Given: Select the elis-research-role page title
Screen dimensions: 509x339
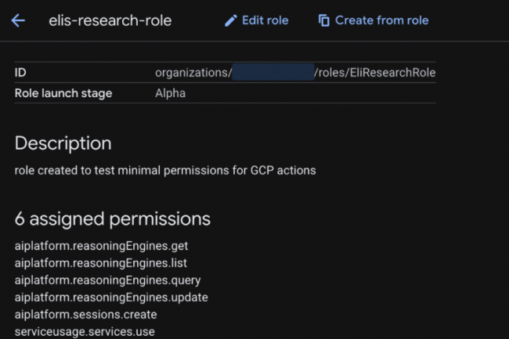Looking at the screenshot, I should pos(110,20).
